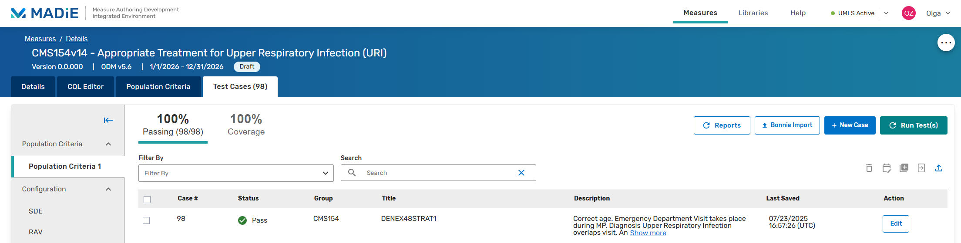Open the three-dot measure actions menu
Screen dimensions: 961x243
point(946,43)
